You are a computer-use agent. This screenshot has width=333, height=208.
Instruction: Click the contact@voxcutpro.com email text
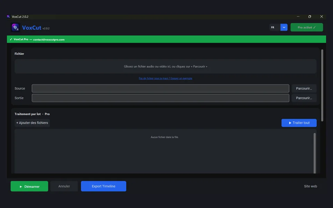point(49,40)
